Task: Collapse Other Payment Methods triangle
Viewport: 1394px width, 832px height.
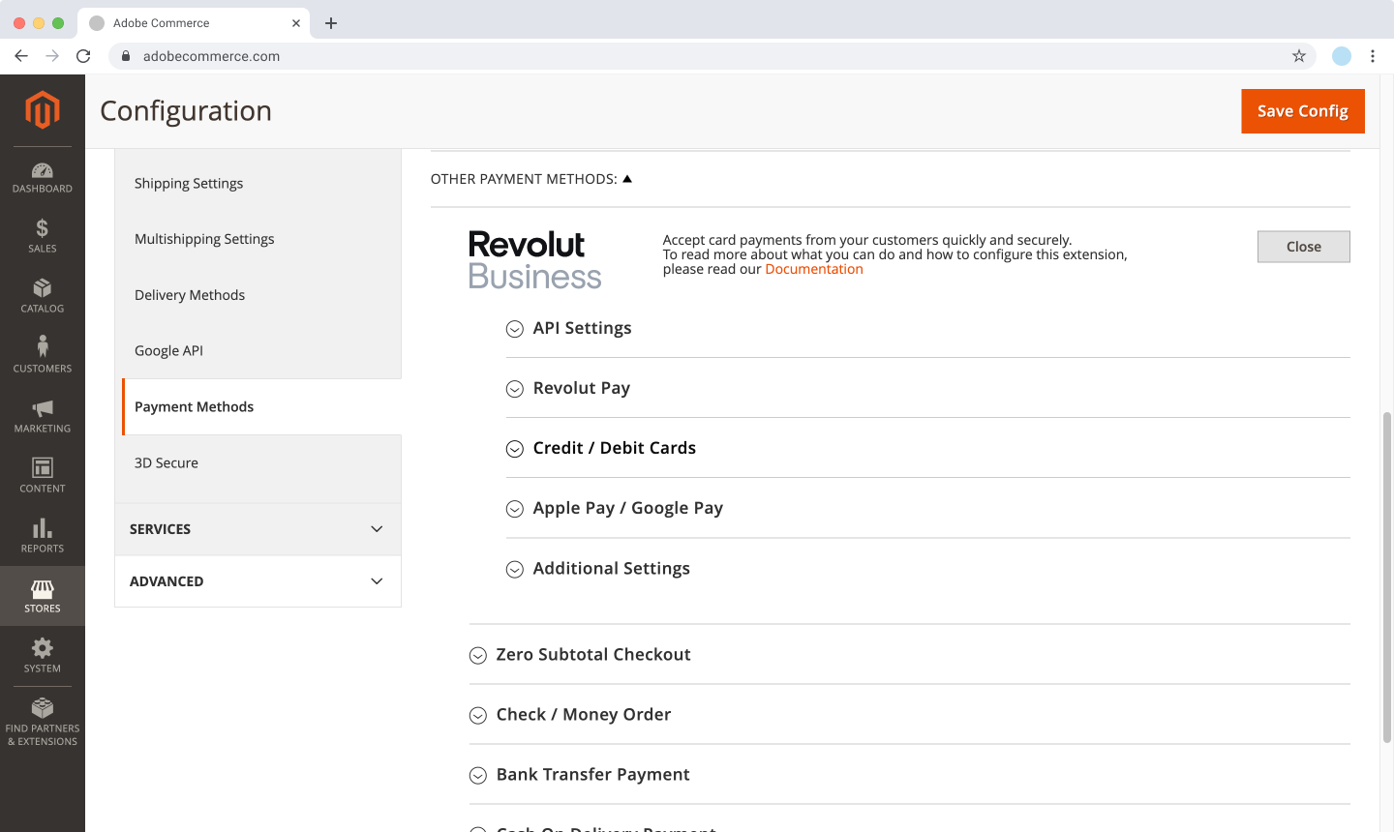Action: 627,179
